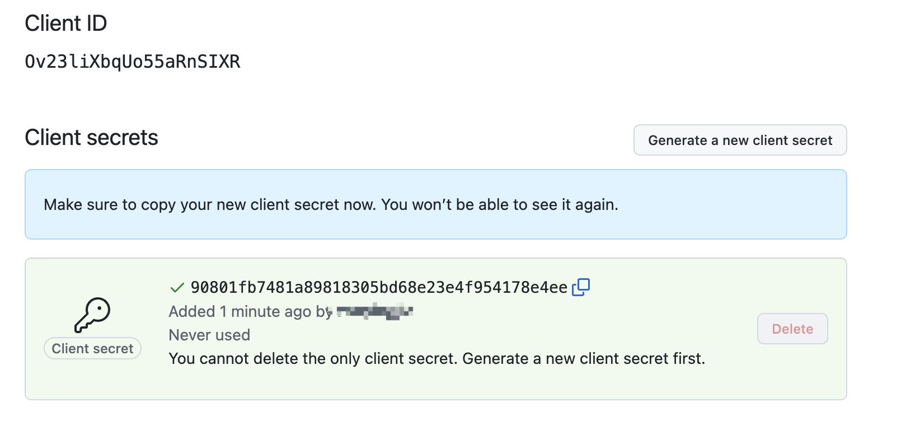Image resolution: width=920 pixels, height=421 pixels.
Task: Click the 'Added 1 minute ago' text
Action: point(241,311)
